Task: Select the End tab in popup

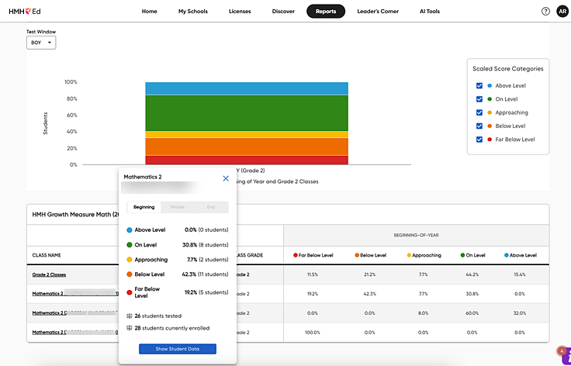Action: tap(211, 207)
